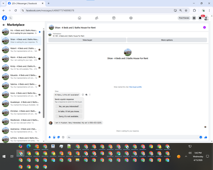Viewport: 213px width, 170px height.
Task: Click the browser address bar
Action: click(x=98, y=11)
